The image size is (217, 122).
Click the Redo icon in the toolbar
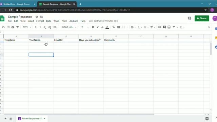coord(8,27)
